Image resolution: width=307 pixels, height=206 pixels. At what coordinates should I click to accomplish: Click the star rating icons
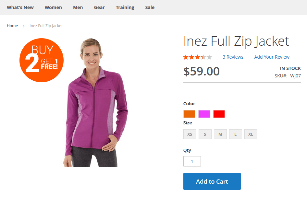coord(198,57)
